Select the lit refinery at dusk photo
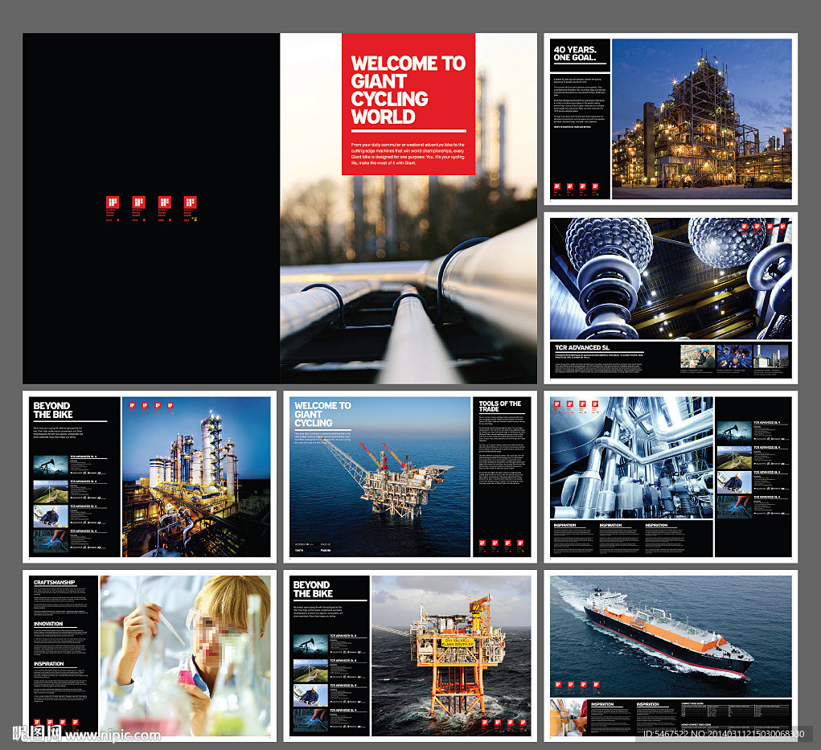Viewport: 821px width, 750px height. 702,119
